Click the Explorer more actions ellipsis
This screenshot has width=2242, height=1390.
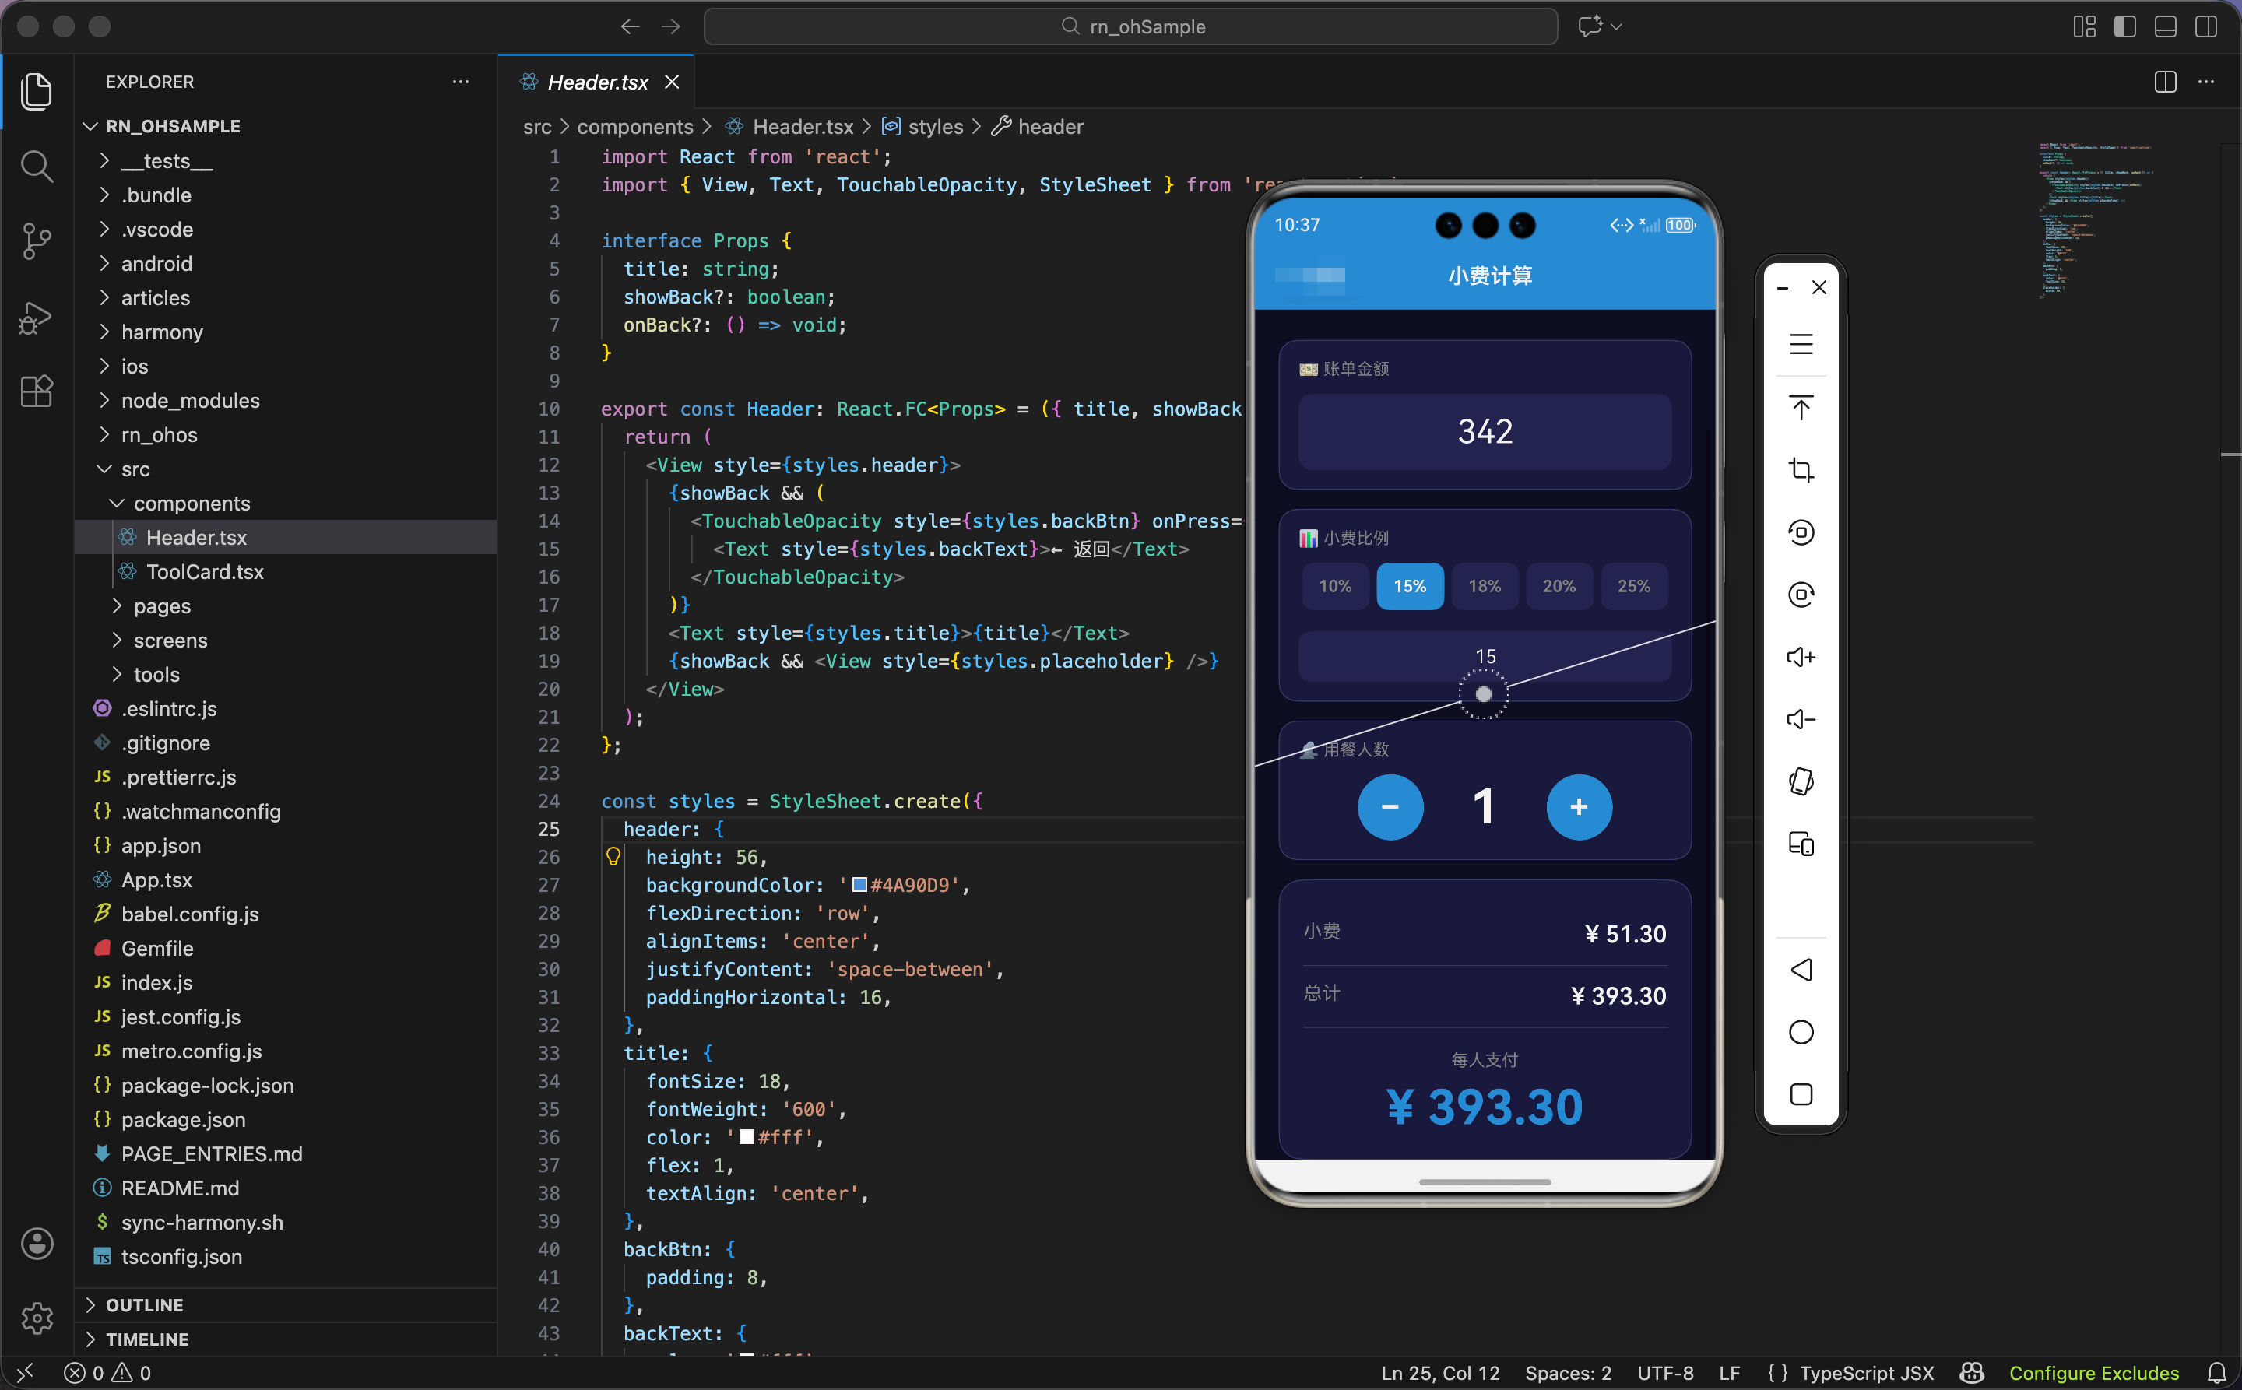click(x=461, y=82)
